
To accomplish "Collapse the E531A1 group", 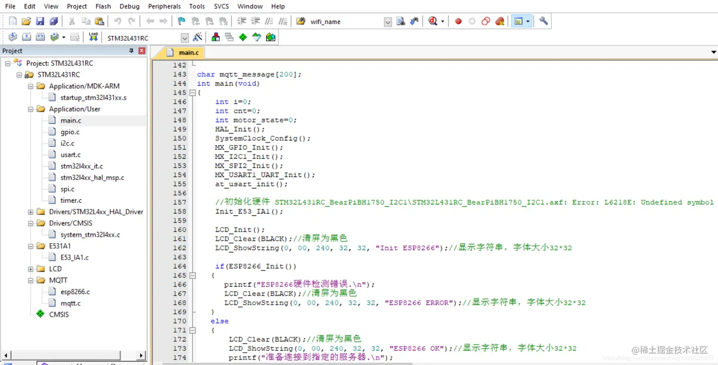I will tap(30, 246).
